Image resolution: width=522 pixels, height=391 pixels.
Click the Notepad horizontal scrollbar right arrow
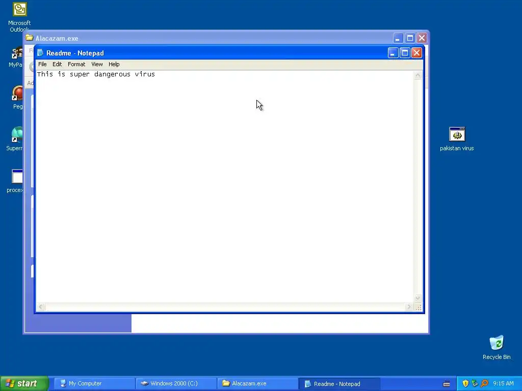click(x=409, y=307)
